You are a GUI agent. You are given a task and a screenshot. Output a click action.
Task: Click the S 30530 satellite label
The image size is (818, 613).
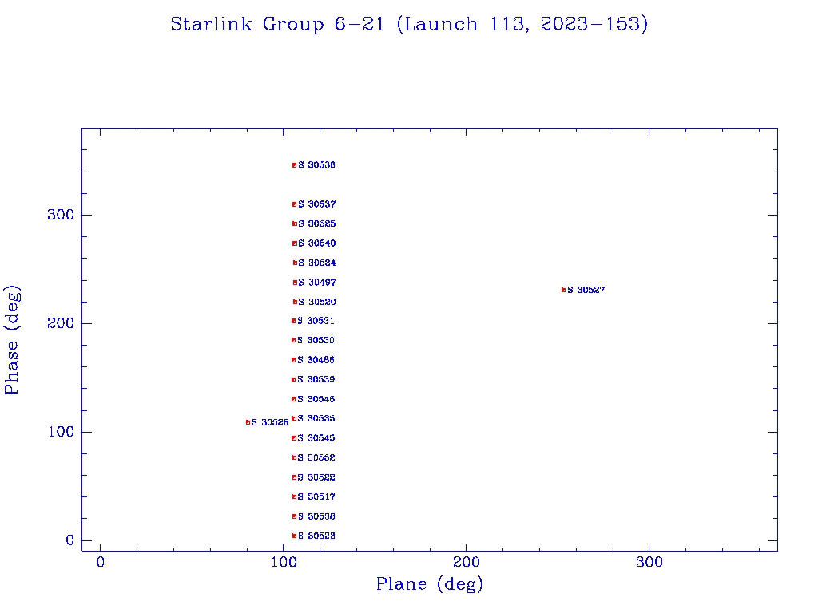coord(316,341)
